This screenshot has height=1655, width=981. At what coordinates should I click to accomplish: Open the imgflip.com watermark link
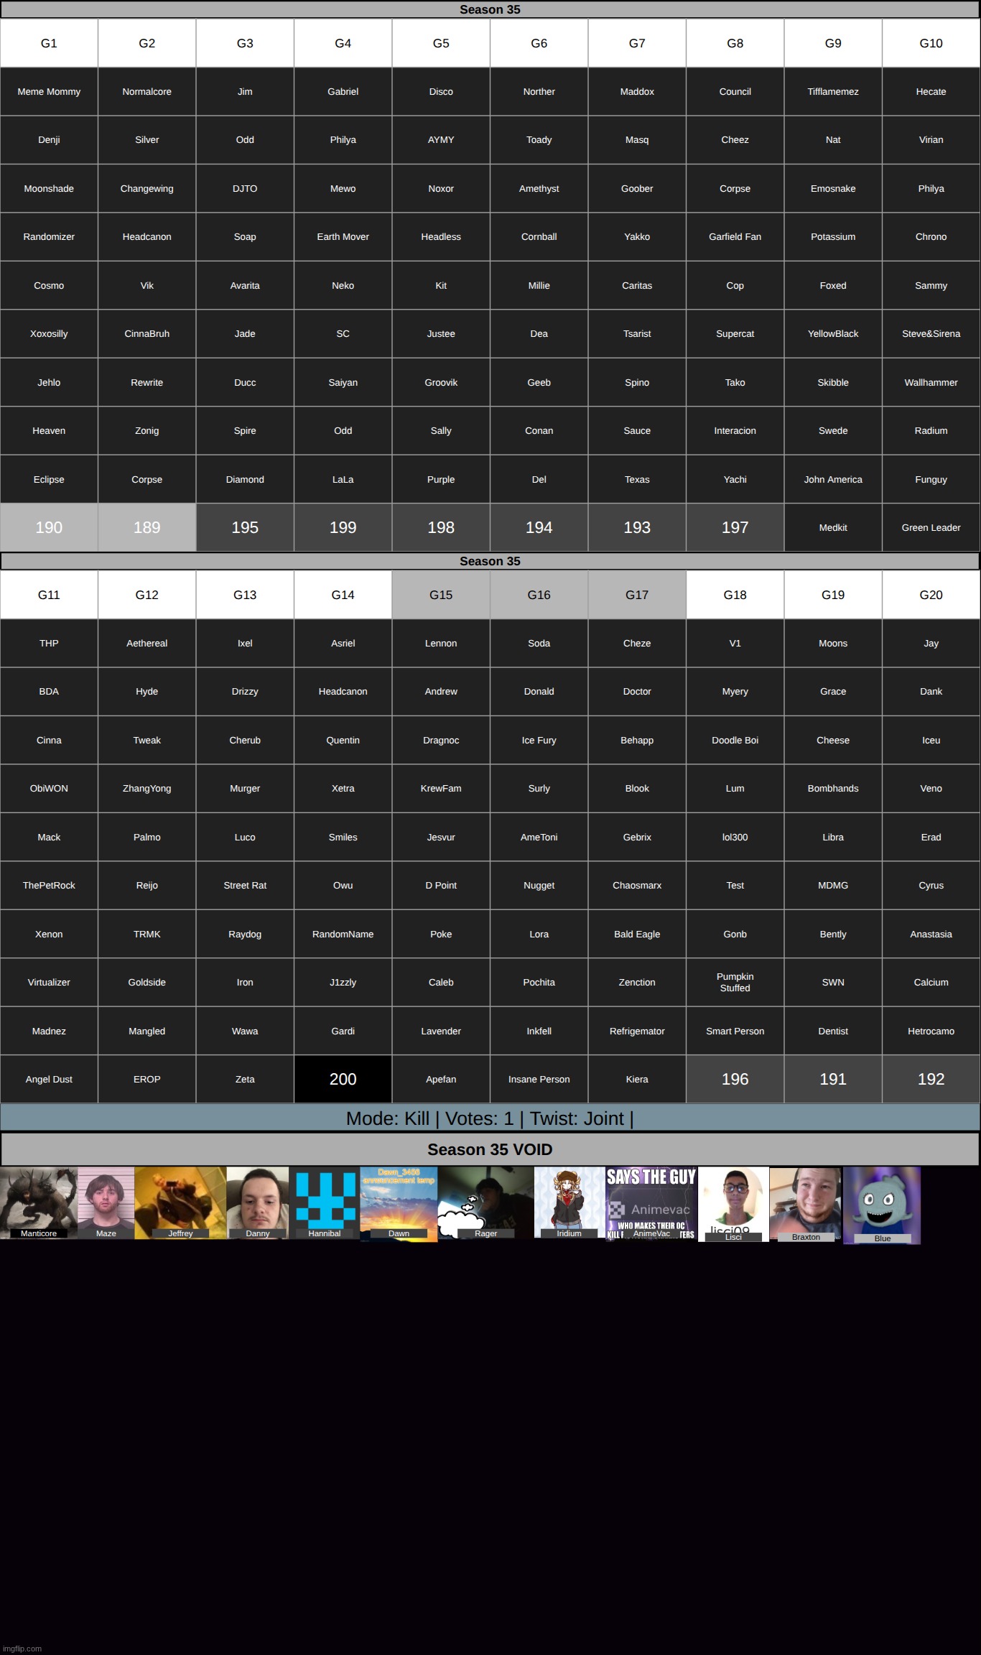point(23,1648)
